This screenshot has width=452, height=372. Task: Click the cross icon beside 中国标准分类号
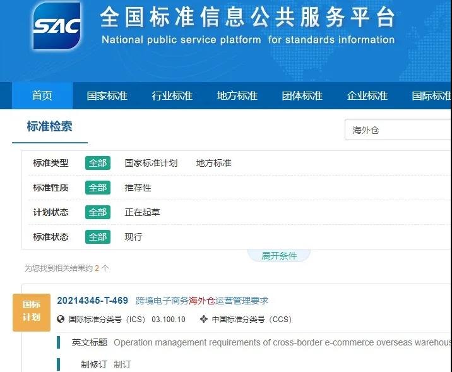[204, 319]
